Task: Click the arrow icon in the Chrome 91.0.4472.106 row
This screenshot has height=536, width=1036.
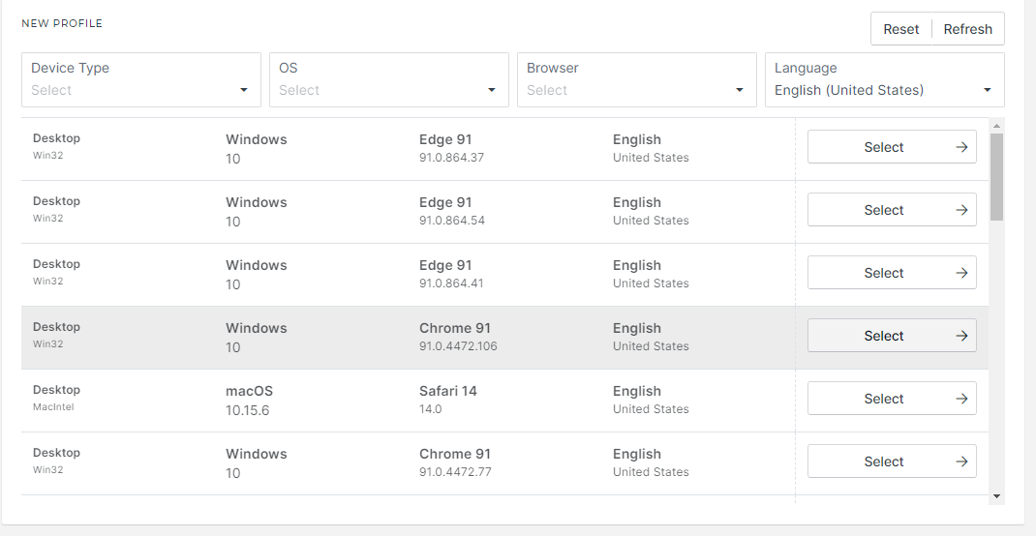Action: click(961, 336)
